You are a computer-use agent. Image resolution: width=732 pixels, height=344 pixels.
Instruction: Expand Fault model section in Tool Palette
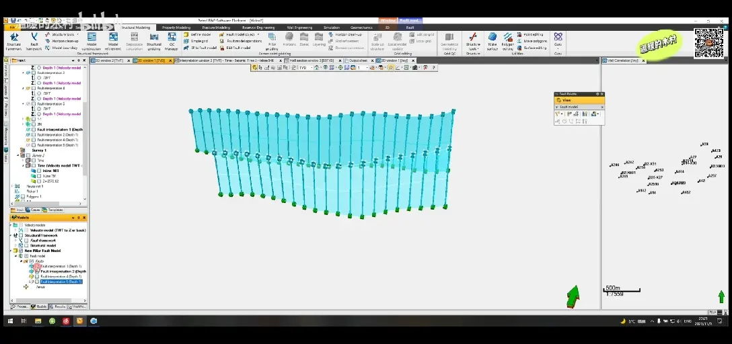point(557,107)
